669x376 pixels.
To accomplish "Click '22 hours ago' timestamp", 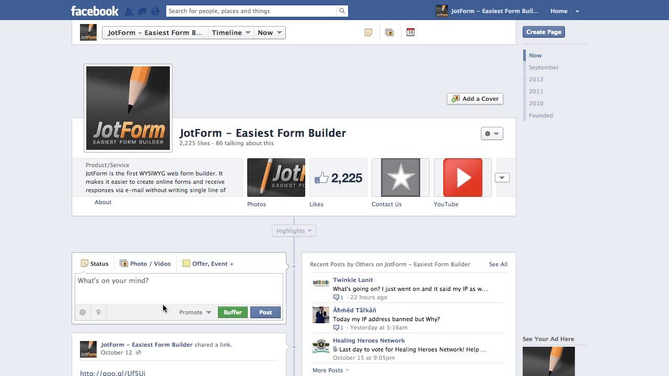I will click(x=368, y=297).
